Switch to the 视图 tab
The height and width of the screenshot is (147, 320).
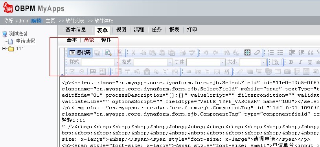click(x=121, y=30)
